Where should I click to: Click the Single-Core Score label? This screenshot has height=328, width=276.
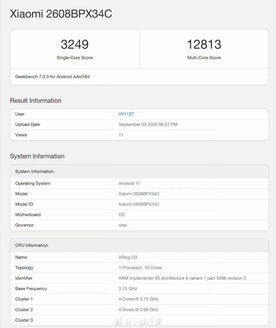75,58
